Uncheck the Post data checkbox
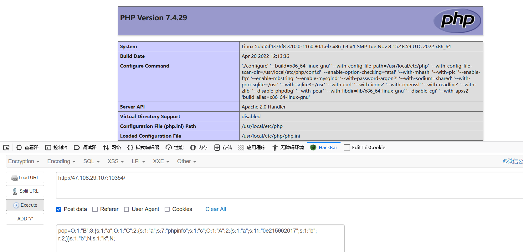This screenshot has height=252, width=523. 59,209
